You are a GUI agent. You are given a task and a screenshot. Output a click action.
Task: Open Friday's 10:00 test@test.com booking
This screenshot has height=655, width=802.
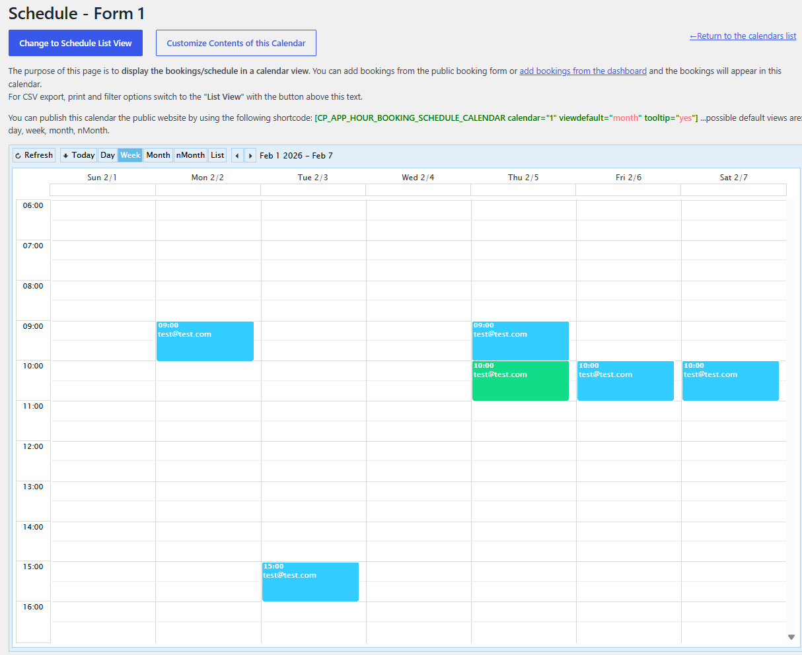625,381
